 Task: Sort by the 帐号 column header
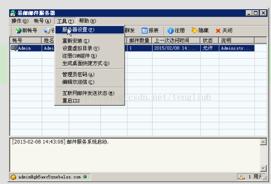(25, 40)
